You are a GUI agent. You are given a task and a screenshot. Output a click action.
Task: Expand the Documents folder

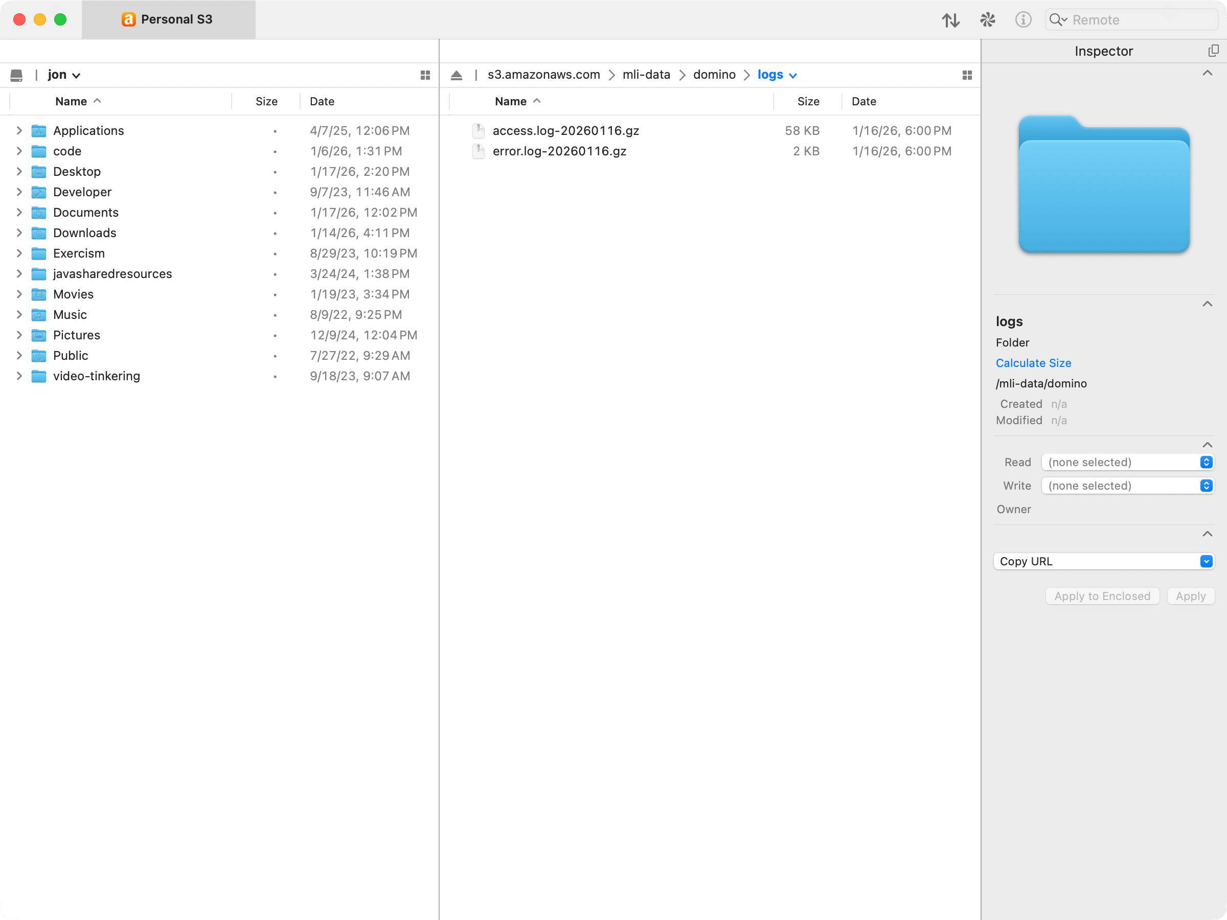19,213
